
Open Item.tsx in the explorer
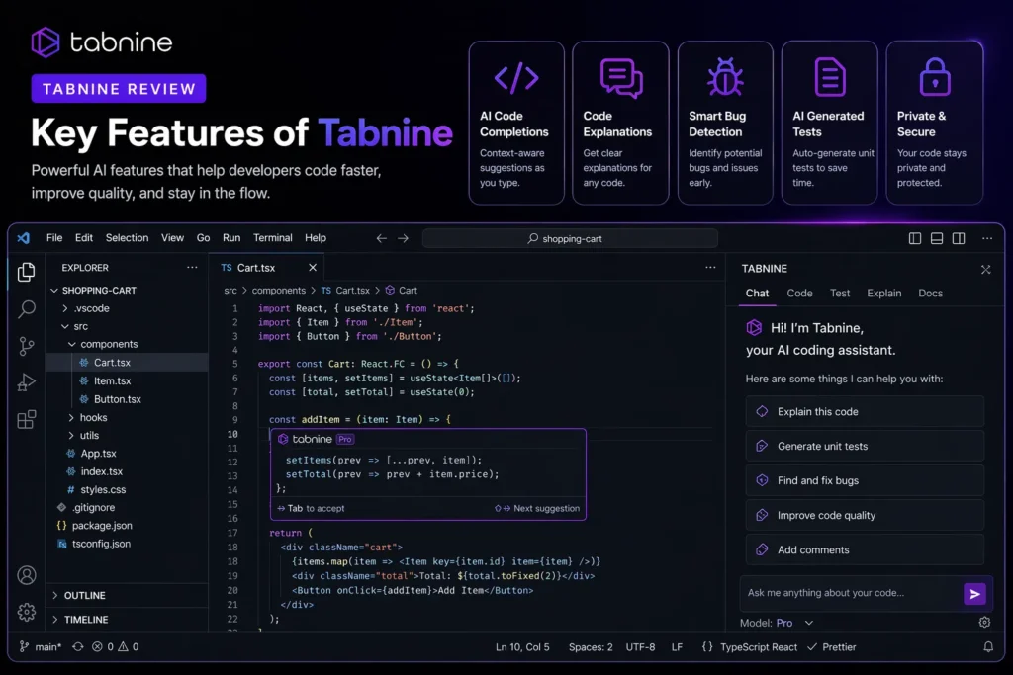point(127,380)
